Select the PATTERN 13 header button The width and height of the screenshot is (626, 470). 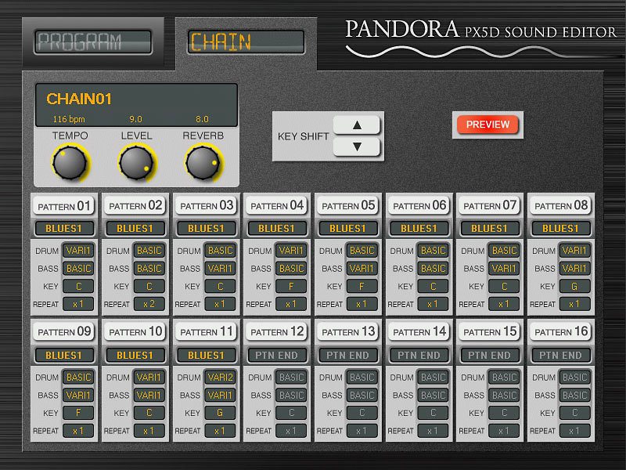pyautogui.click(x=347, y=331)
